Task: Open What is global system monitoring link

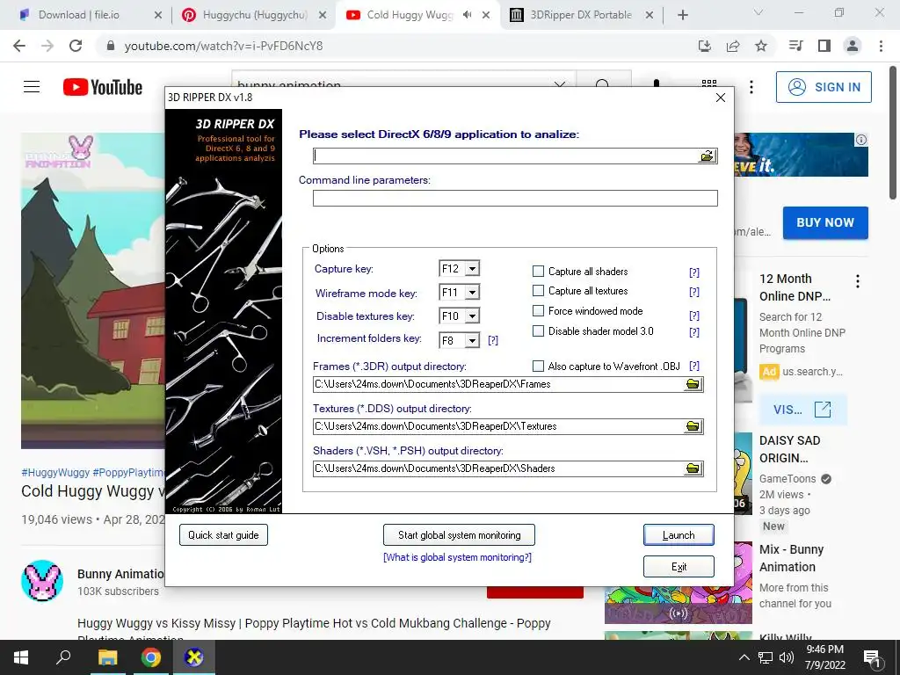Action: click(x=457, y=557)
